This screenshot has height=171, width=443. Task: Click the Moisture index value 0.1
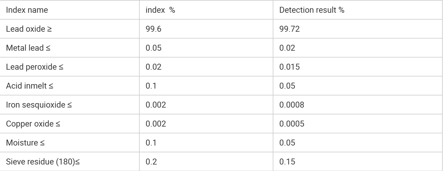tap(151, 143)
